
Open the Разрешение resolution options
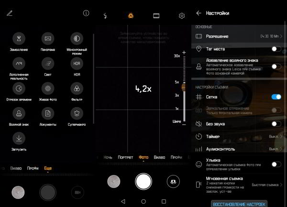click(x=239, y=36)
